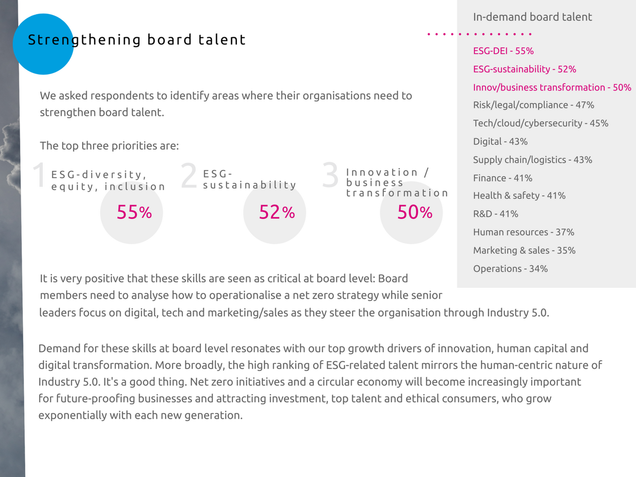Click the 'Operations - 34%' list entry
This screenshot has width=636, height=477.
pyautogui.click(x=510, y=269)
